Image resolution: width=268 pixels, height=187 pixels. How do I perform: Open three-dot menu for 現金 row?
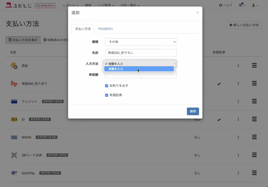(238, 66)
